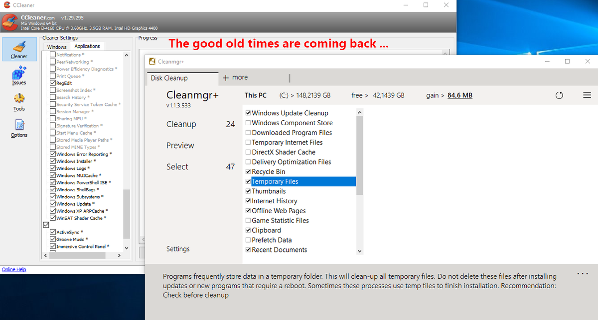Enable Temporary Internet Files checkbox
The image size is (598, 320).
point(248,142)
